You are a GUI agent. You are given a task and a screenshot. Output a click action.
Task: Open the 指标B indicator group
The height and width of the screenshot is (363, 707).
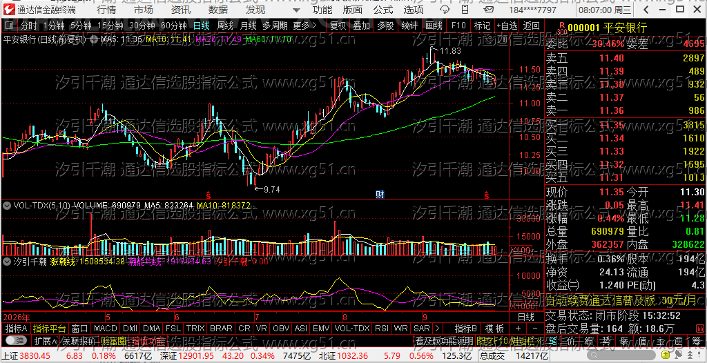pos(466,328)
